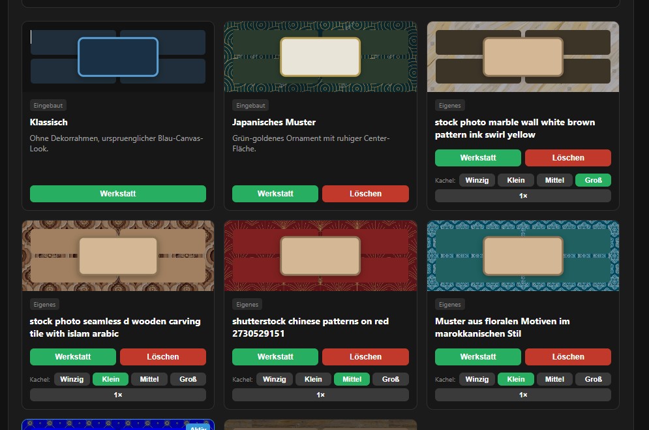Select Klein tile for wooden carving theme
Viewport: 649px width, 430px height.
point(110,380)
